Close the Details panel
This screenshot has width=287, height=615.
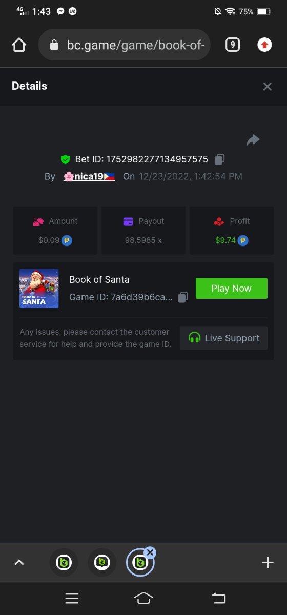pos(268,87)
